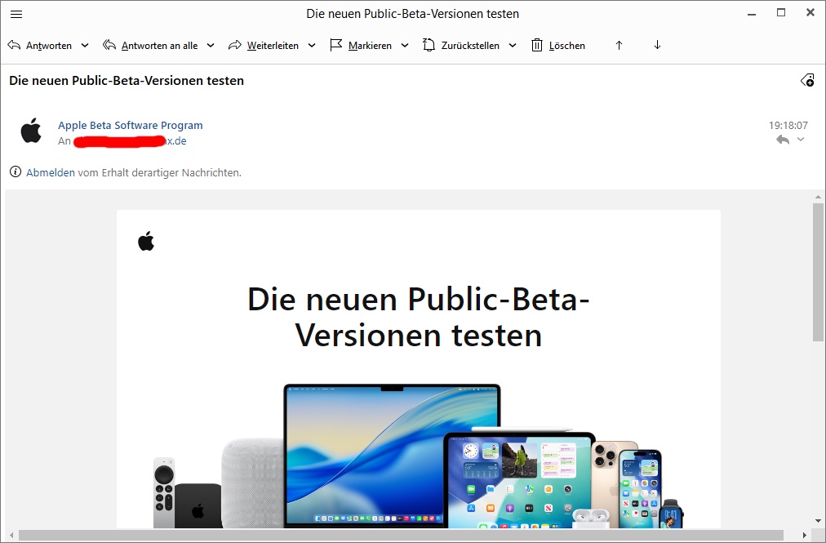
Task: Reply to the email with Antworten
Action: point(39,46)
